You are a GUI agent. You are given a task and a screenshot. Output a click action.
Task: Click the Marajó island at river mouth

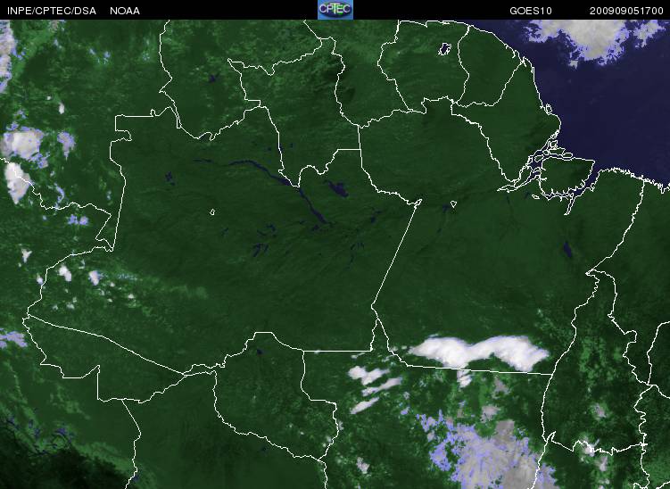point(567,176)
